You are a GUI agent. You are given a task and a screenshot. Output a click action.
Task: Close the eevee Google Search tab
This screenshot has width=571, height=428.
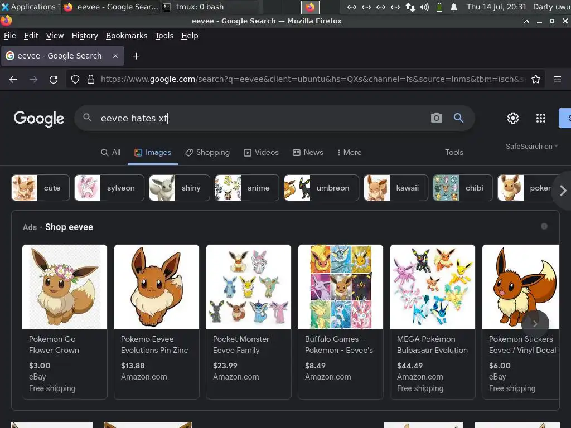coord(115,56)
